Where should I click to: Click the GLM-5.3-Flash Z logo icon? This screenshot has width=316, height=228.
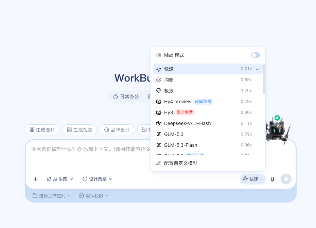click(159, 145)
